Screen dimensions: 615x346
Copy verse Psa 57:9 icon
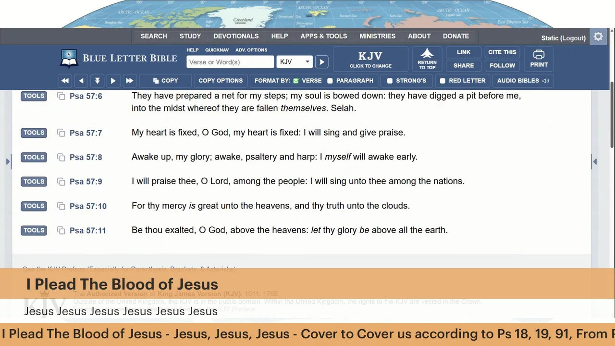click(x=61, y=182)
